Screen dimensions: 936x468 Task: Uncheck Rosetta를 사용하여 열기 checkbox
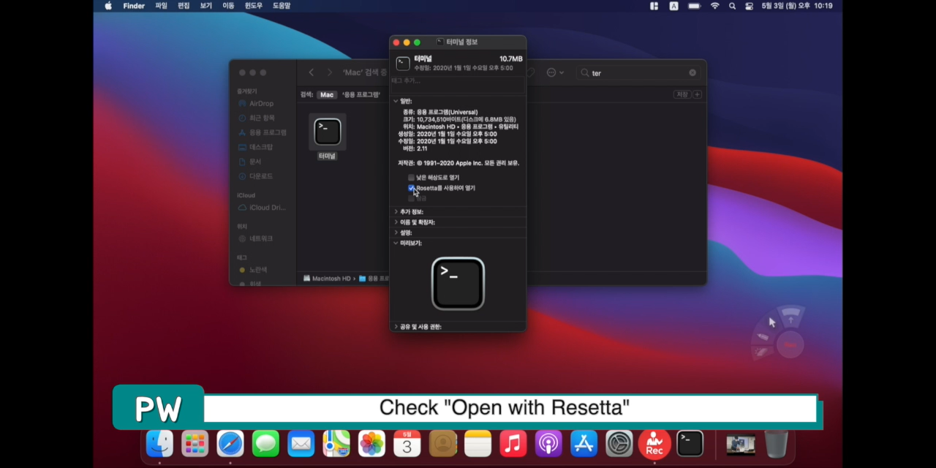(x=412, y=188)
